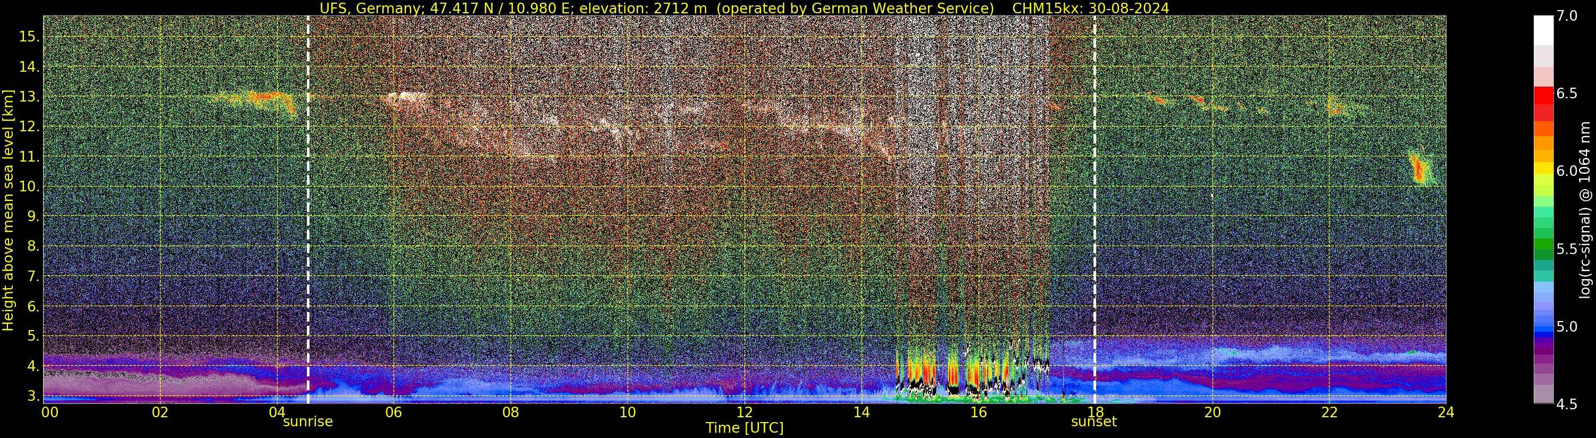Click the colorbar tick label '6.5'
Viewport: 1596px width, 438px height.
(x=1567, y=94)
